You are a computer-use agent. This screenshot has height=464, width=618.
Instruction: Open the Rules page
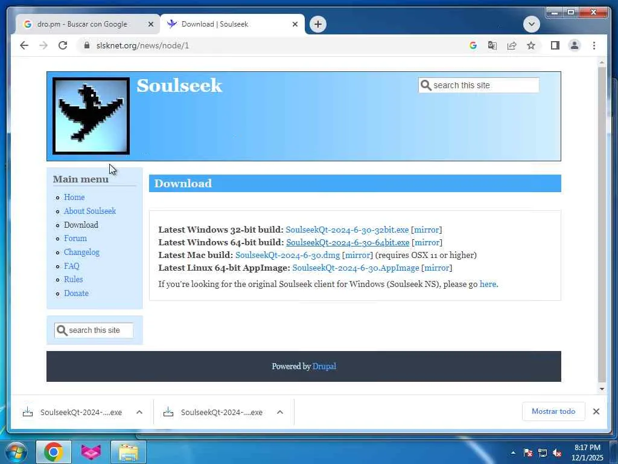(x=74, y=279)
